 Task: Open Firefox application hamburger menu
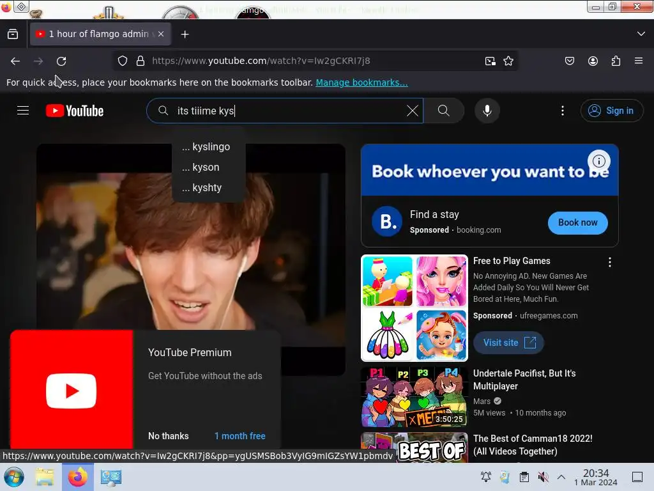pos(639,61)
